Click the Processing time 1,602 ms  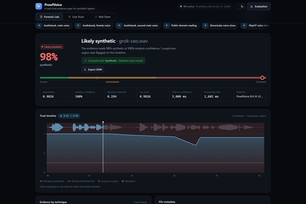(211, 96)
